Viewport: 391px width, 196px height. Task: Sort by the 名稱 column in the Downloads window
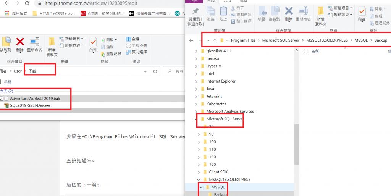tap(8, 82)
